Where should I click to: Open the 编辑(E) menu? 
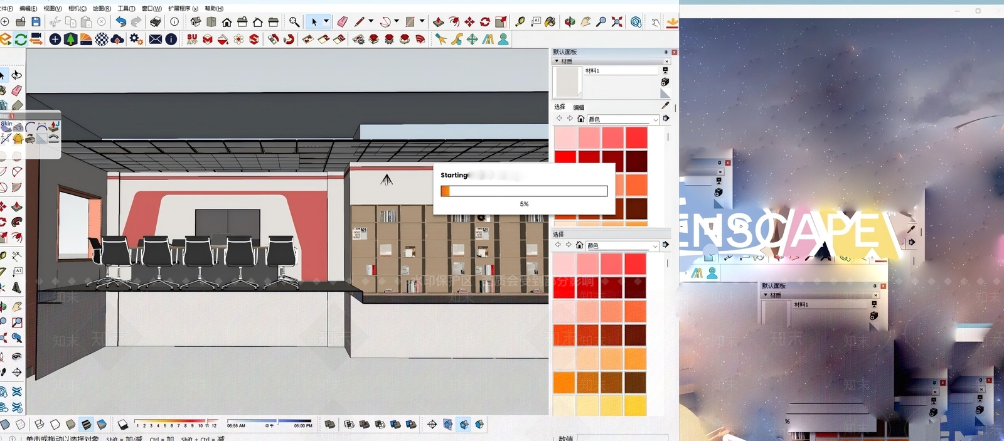(29, 9)
